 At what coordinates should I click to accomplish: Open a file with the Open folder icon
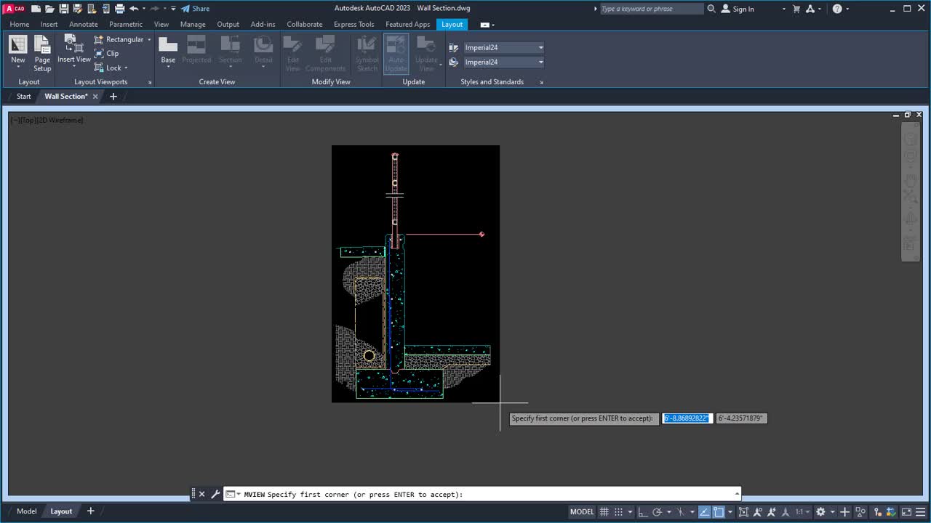click(x=49, y=8)
